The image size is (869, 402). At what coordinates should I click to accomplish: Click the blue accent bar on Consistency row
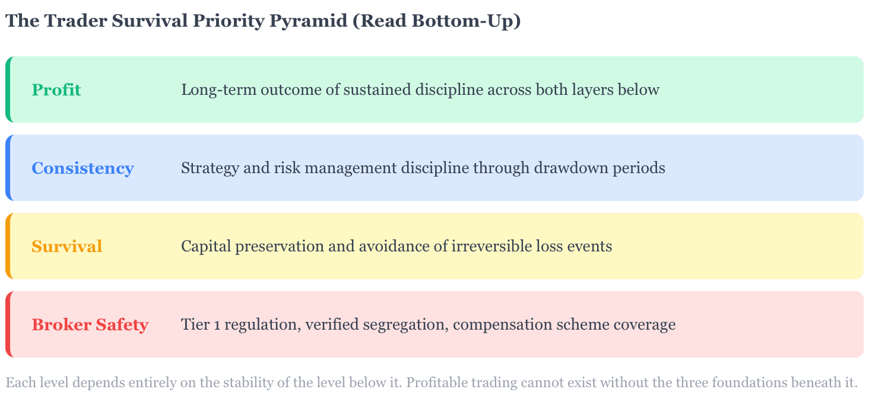8,168
